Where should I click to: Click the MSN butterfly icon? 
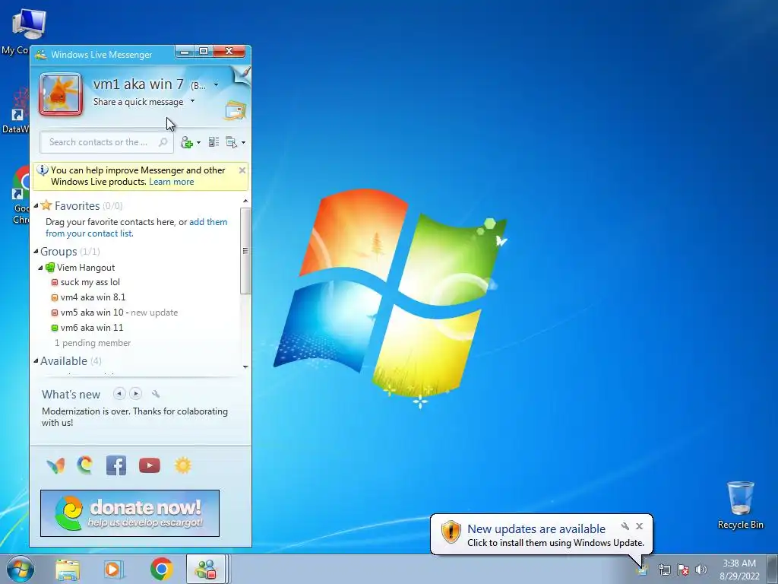[55, 466]
